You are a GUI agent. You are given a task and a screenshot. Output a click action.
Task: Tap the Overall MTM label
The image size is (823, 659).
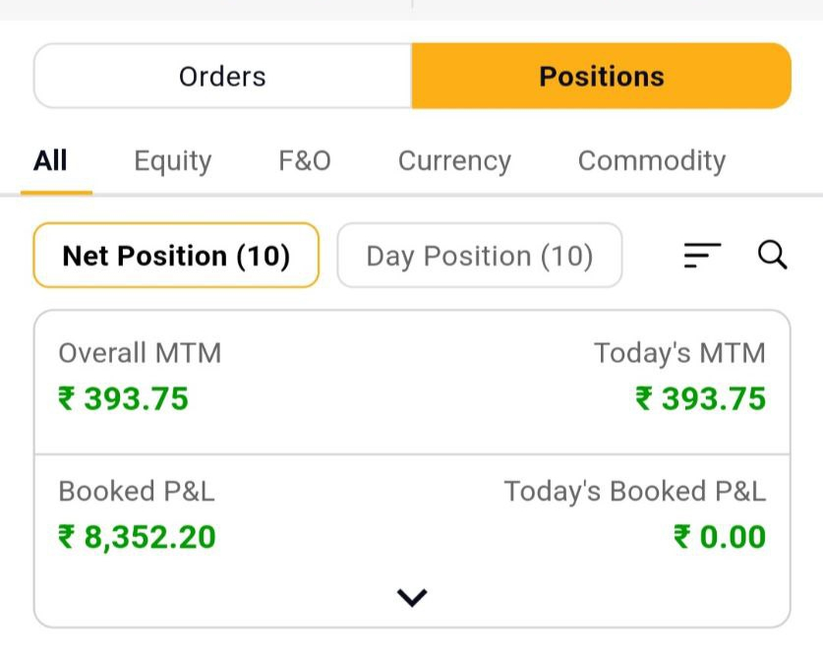pyautogui.click(x=140, y=353)
